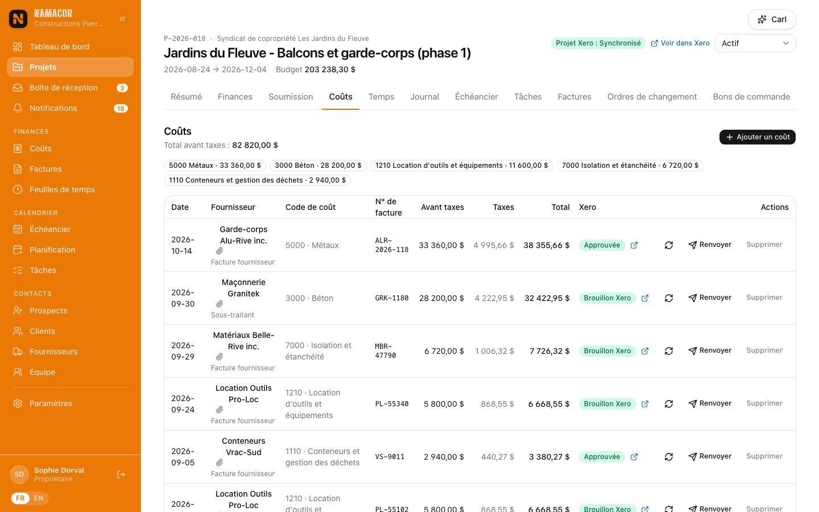Open the Actif project status dropdown
This screenshot has height=512, width=819.
pos(755,43)
